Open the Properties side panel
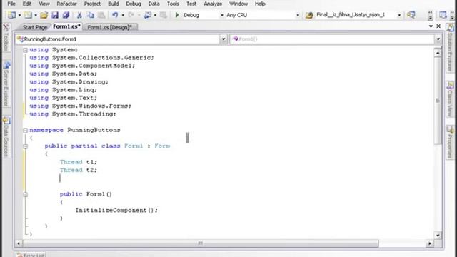 coord(451,143)
